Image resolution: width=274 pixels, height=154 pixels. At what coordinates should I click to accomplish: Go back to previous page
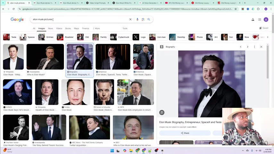pos(3,9)
